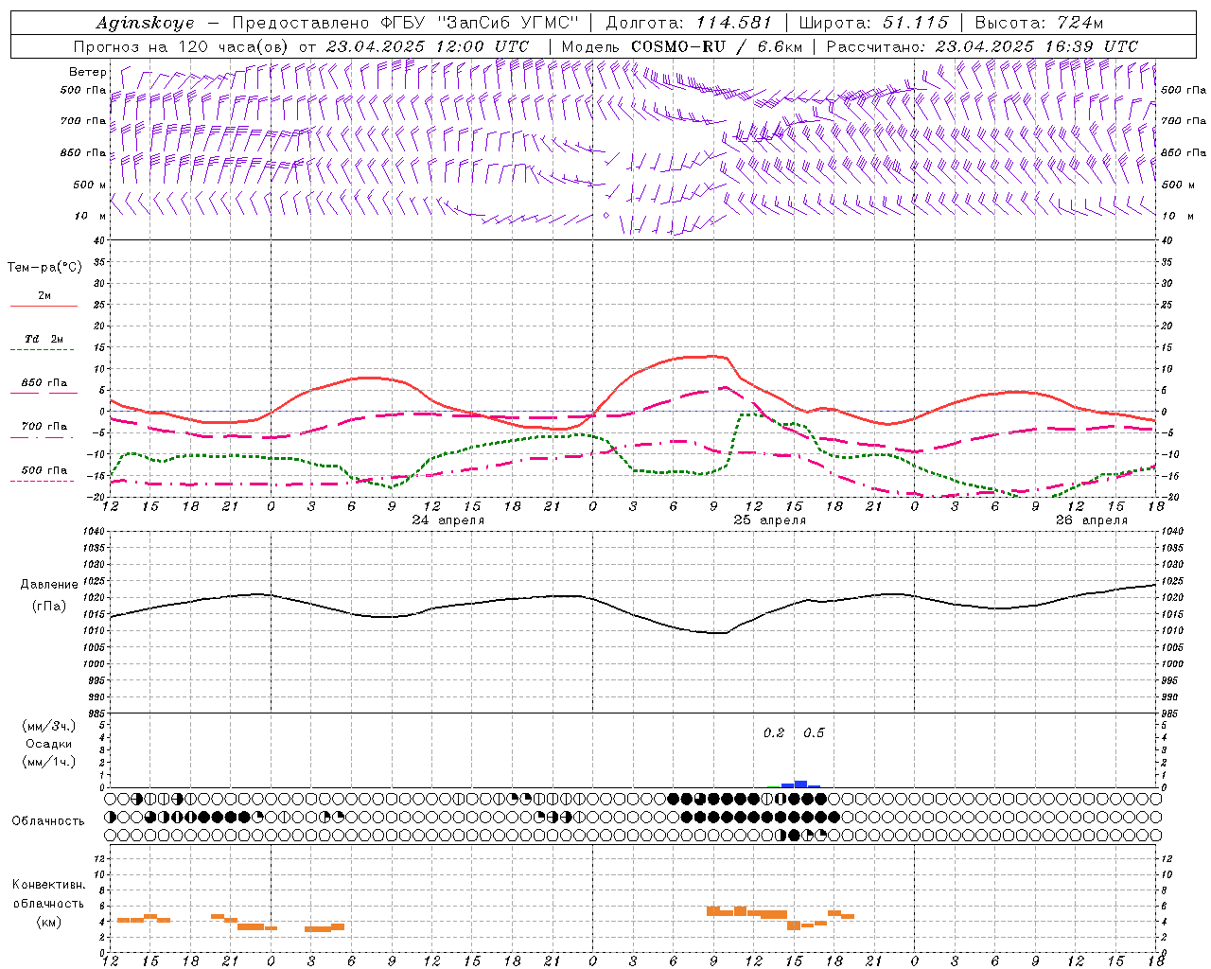Click the "25 апреля" date label
The width and height of the screenshot is (1211, 969).
pyautogui.click(x=770, y=520)
